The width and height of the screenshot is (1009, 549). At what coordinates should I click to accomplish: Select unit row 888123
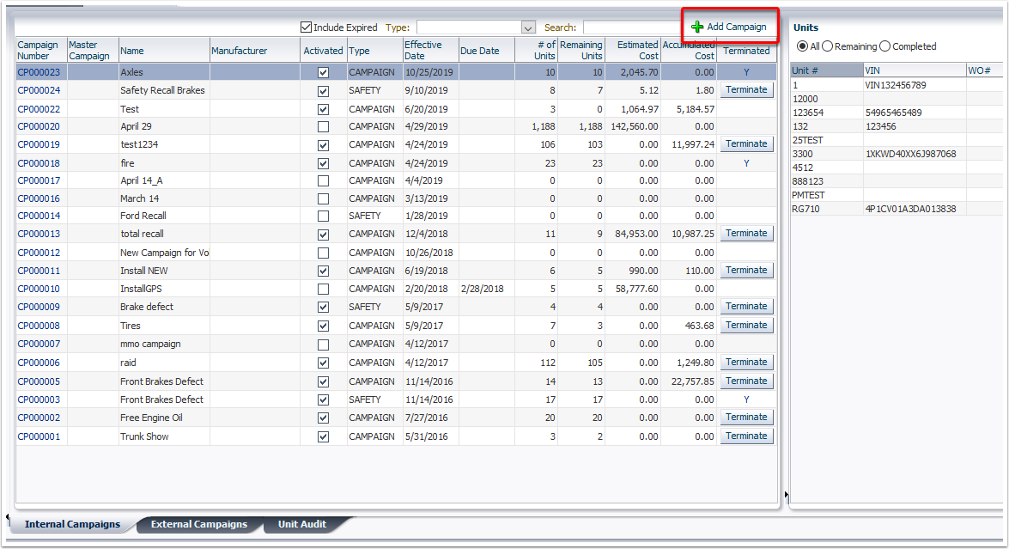(x=897, y=181)
